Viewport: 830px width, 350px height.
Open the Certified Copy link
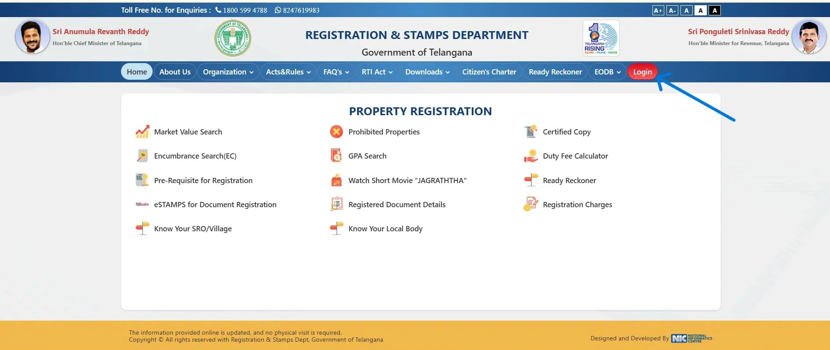tap(567, 132)
